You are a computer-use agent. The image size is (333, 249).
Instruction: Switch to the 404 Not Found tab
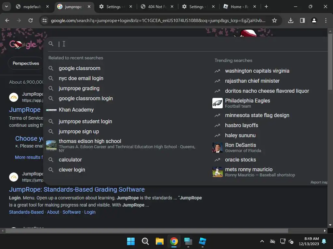coord(157,7)
